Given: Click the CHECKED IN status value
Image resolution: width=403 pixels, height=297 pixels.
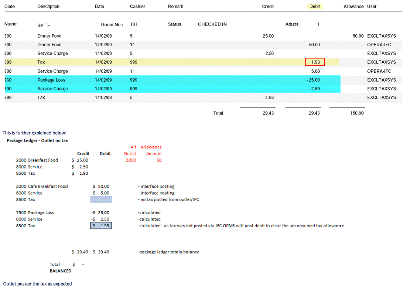Looking at the screenshot, I should (212, 24).
